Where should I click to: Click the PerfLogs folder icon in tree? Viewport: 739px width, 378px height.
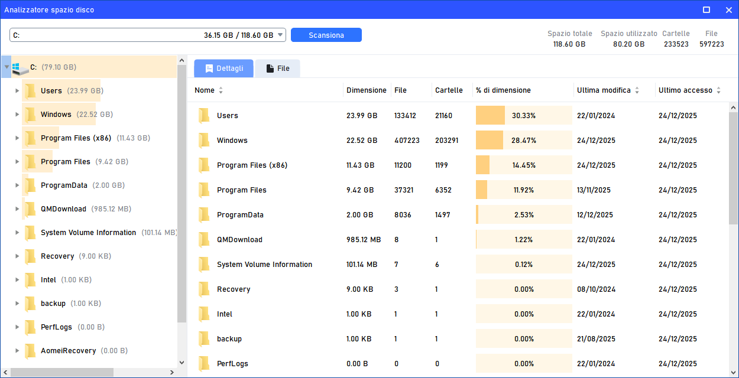(30, 327)
